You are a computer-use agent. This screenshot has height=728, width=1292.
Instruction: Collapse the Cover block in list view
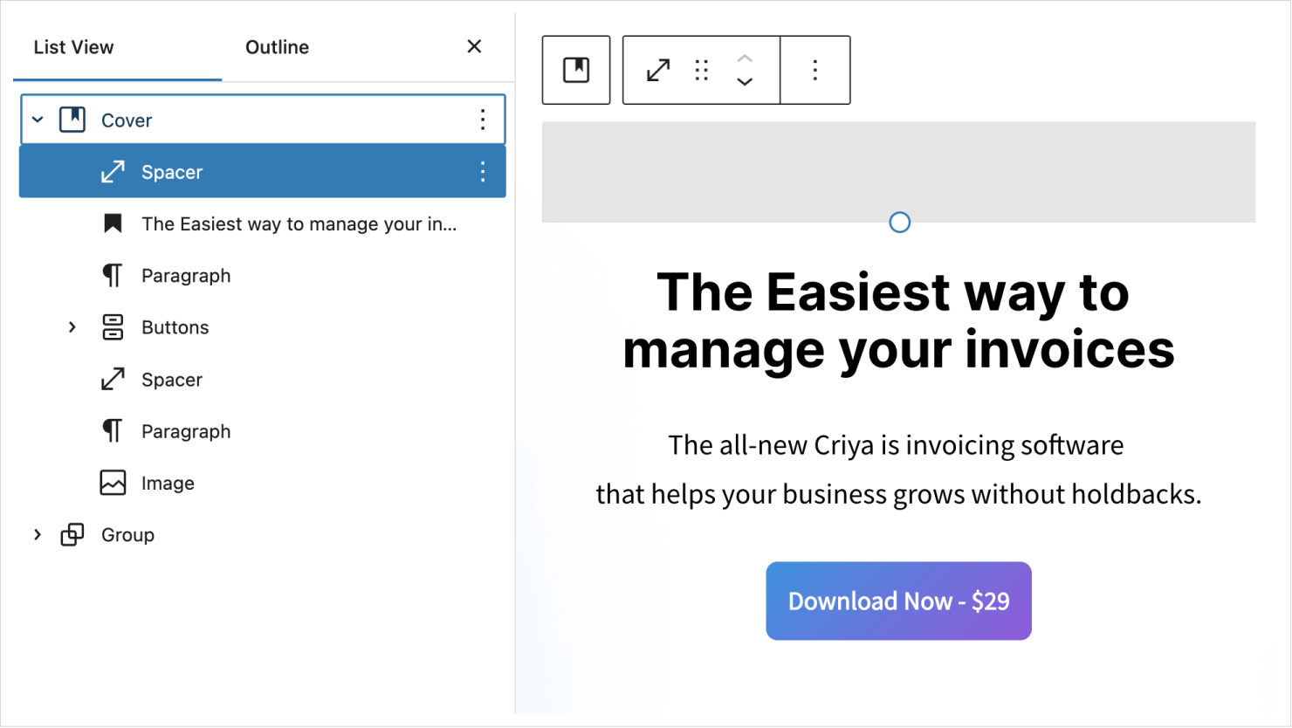(38, 120)
